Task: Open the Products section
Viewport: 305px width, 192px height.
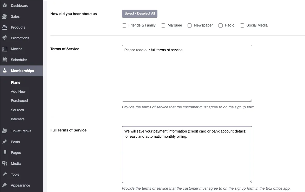Action: pyautogui.click(x=18, y=27)
